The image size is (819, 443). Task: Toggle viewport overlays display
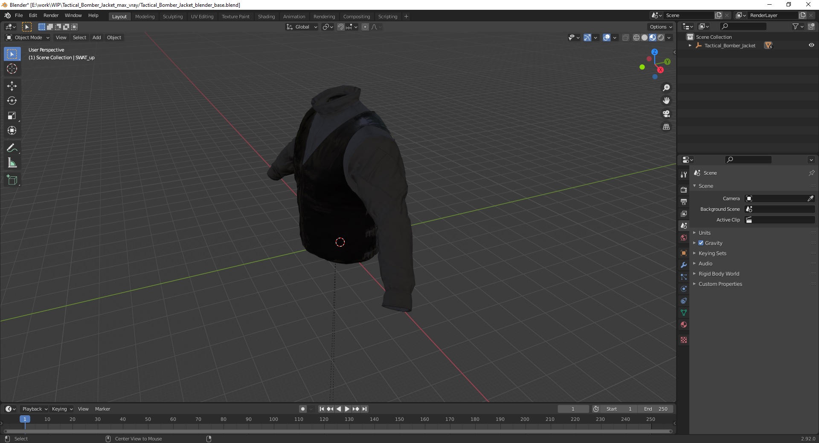point(607,37)
